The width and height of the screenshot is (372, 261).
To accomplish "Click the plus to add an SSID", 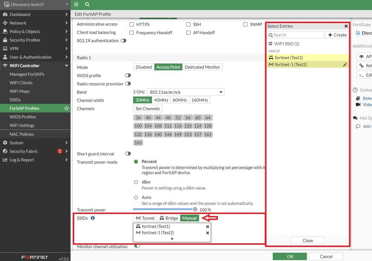I will point(172,239).
